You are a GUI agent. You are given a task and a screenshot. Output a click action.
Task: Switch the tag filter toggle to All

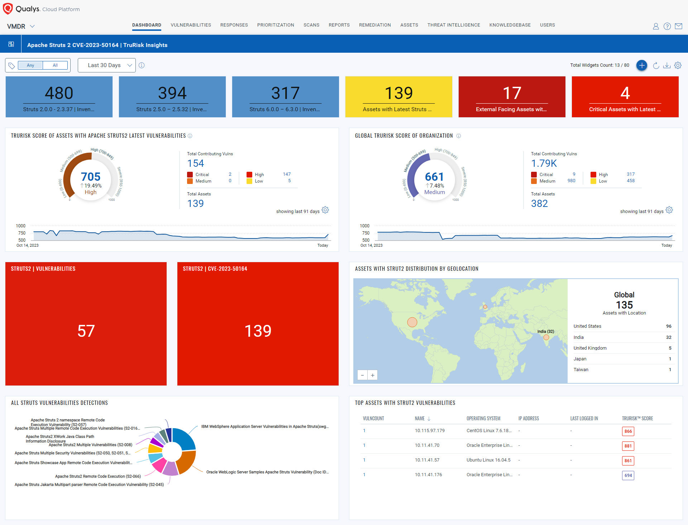pyautogui.click(x=55, y=65)
